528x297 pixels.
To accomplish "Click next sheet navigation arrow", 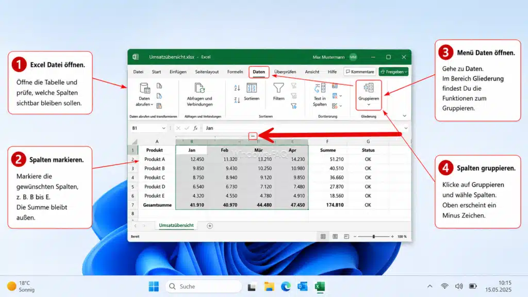I will [x=144, y=226].
